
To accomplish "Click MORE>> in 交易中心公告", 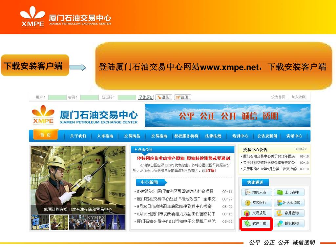I will [301, 149].
